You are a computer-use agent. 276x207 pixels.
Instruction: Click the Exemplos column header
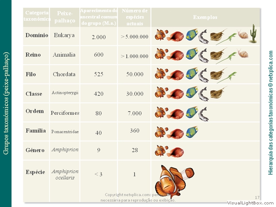[x=205, y=17]
